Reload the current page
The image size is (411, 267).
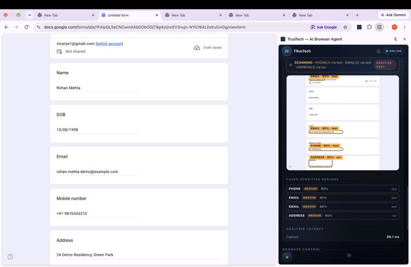coord(27,27)
